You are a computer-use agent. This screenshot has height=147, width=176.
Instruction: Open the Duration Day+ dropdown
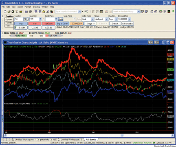point(116,19)
